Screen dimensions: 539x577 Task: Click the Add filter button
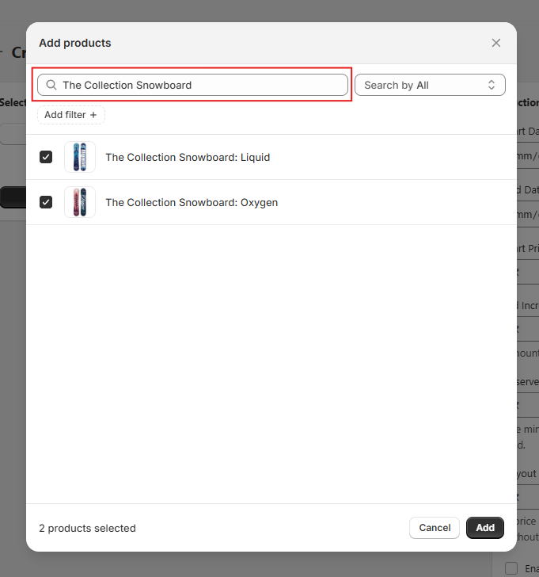(x=70, y=115)
